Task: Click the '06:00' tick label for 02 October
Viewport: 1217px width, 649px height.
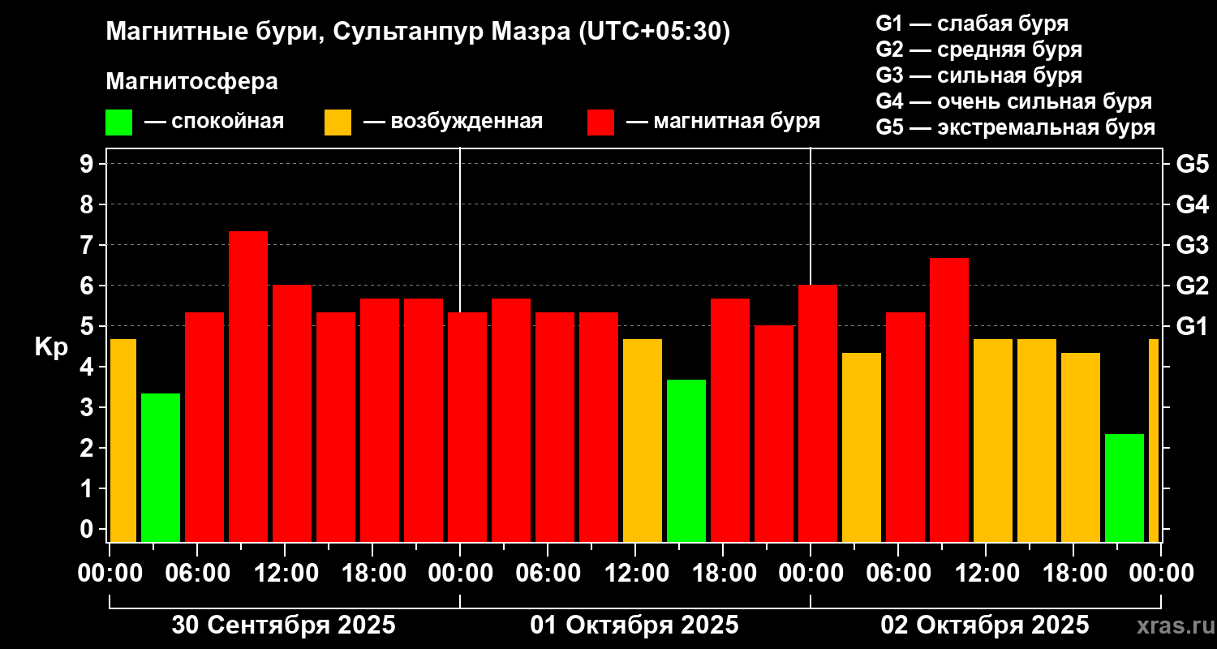Action: click(x=898, y=573)
